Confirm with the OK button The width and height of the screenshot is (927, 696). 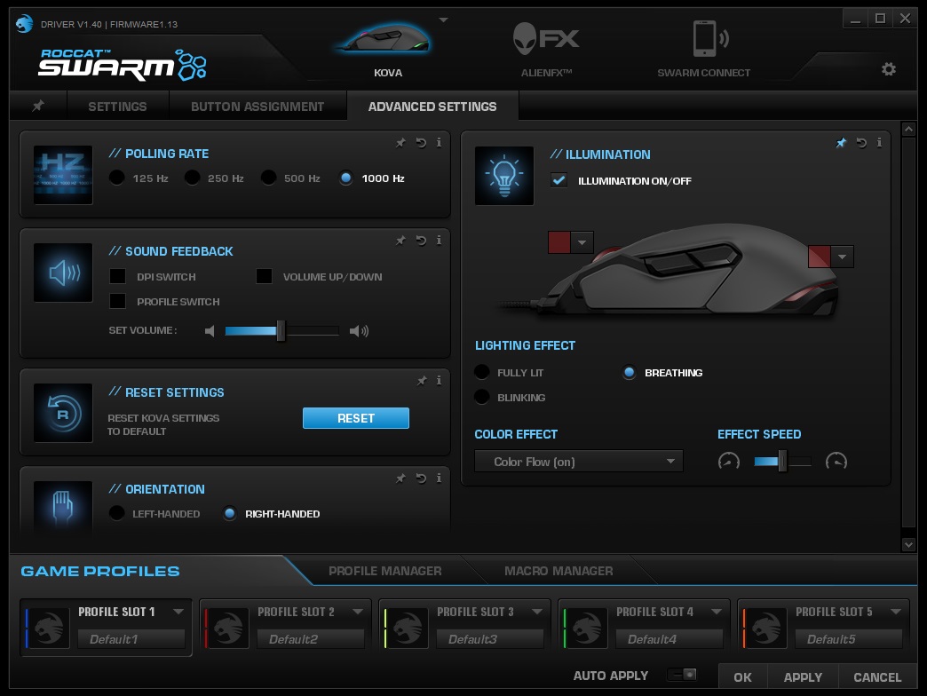click(742, 676)
